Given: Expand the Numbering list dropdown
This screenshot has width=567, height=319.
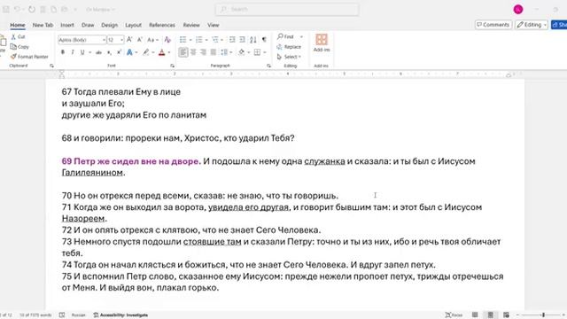Looking at the screenshot, I should (206, 40).
